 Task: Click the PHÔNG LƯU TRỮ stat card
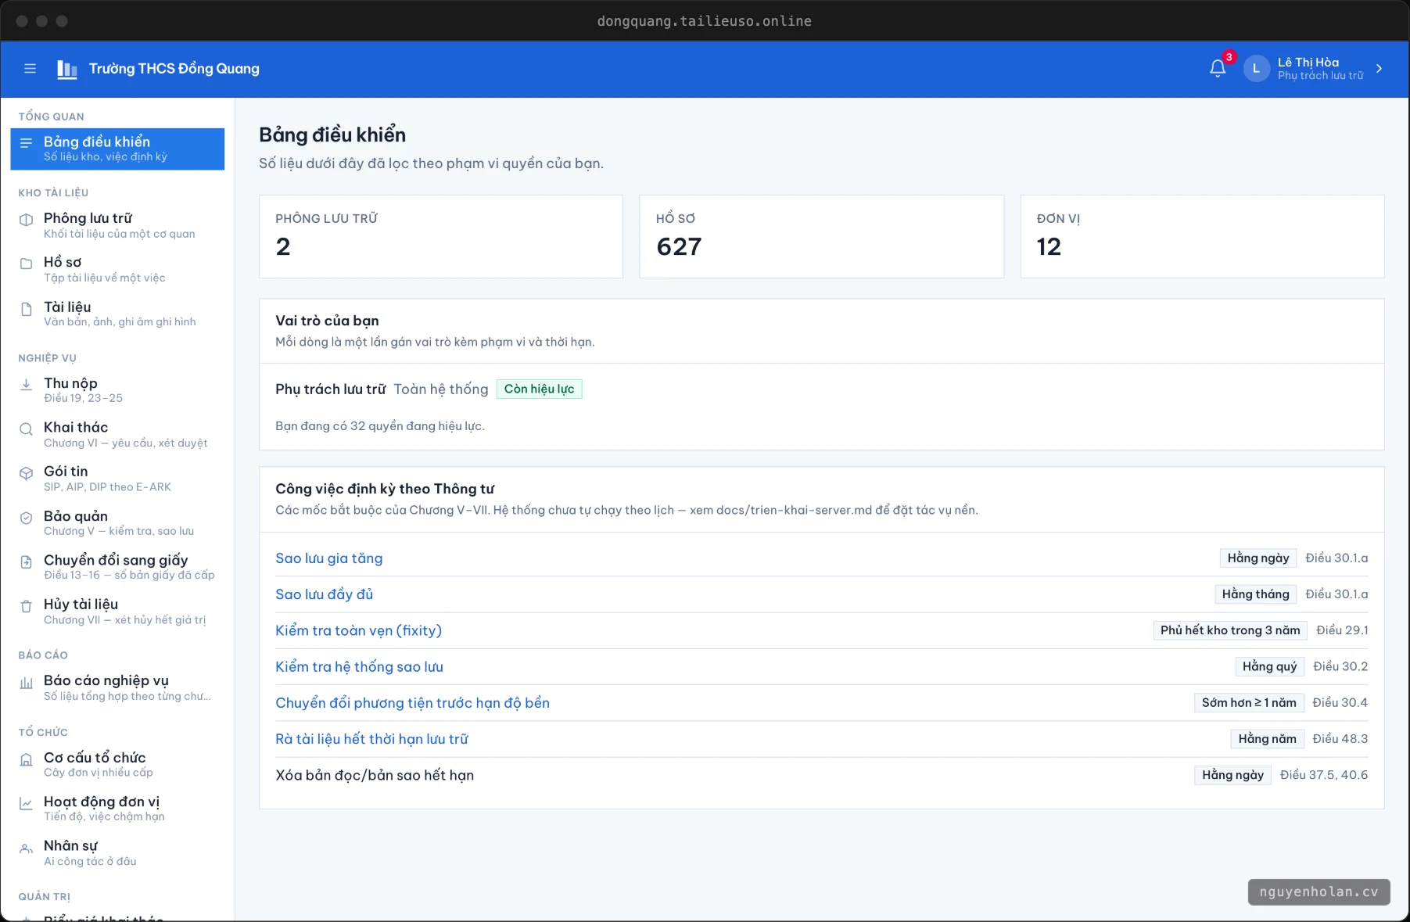(x=441, y=236)
